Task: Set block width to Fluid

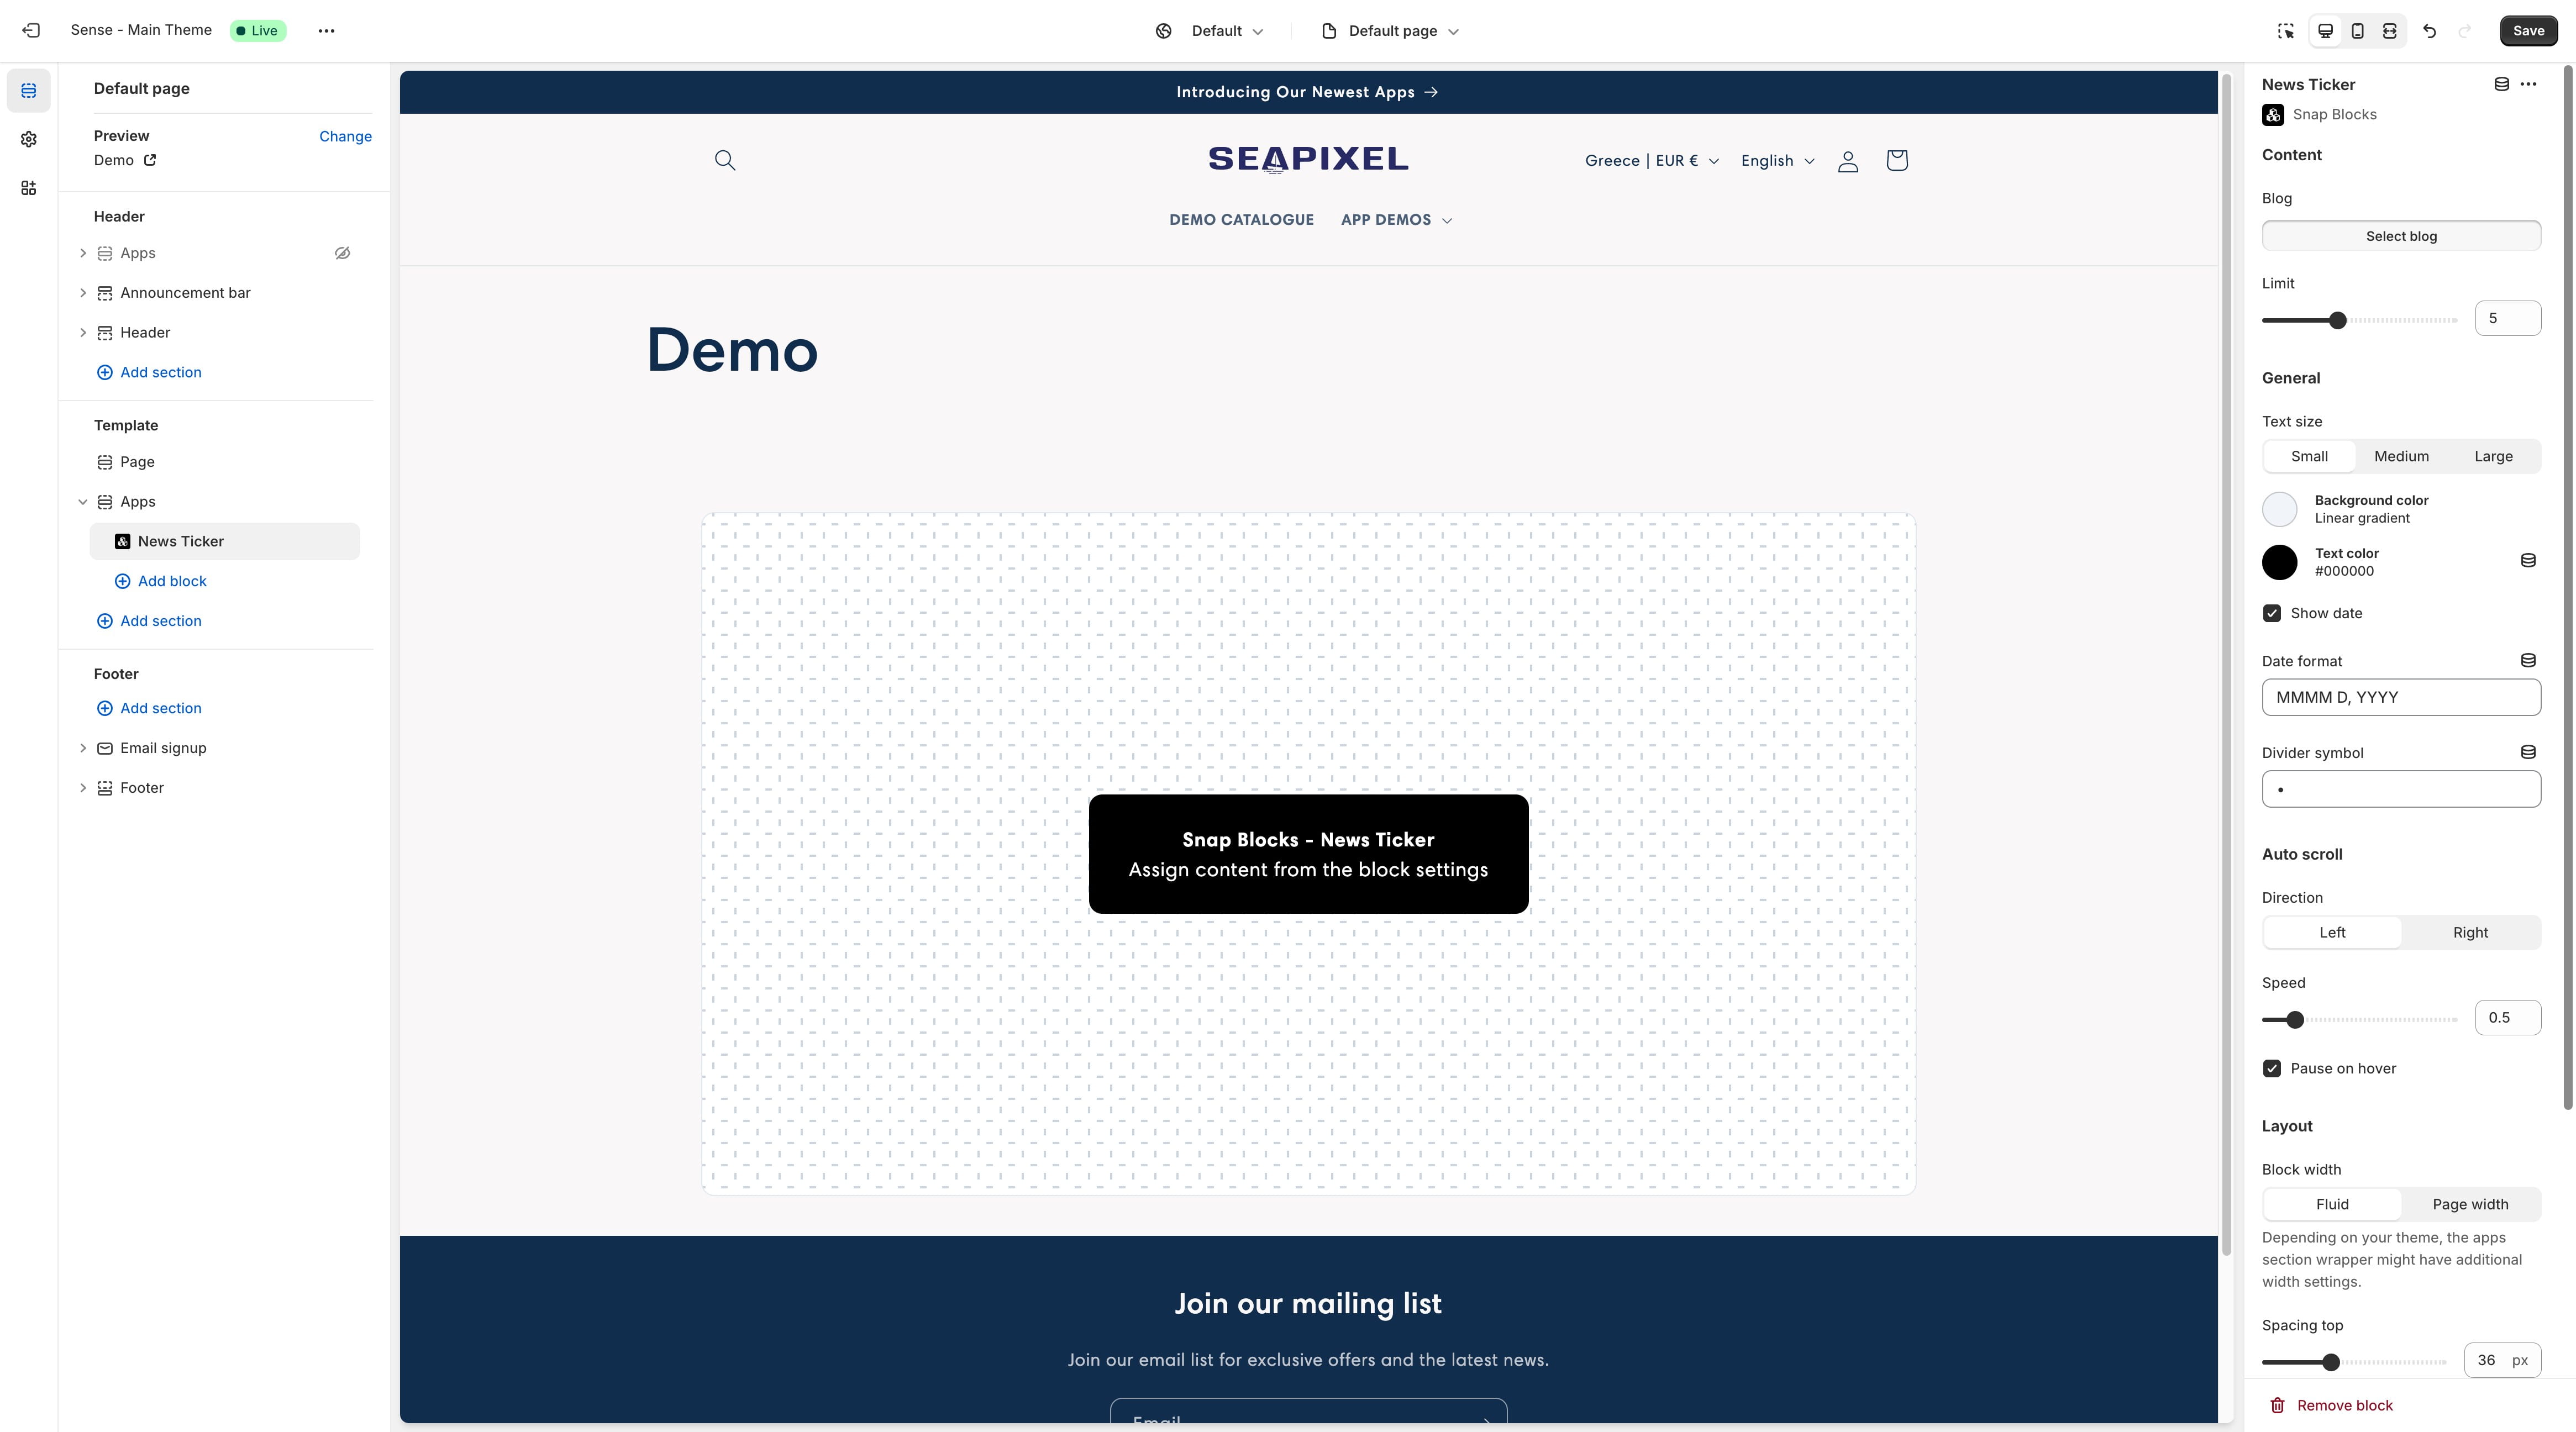Action: coord(2332,1204)
